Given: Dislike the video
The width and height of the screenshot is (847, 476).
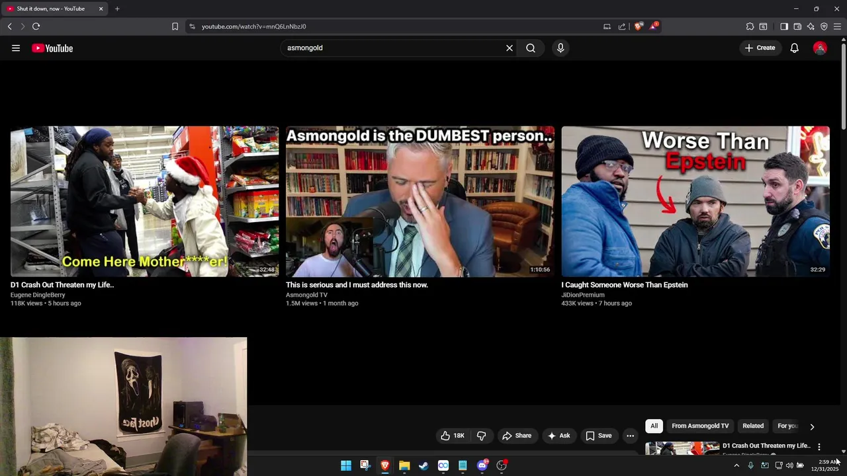Looking at the screenshot, I should (x=482, y=436).
